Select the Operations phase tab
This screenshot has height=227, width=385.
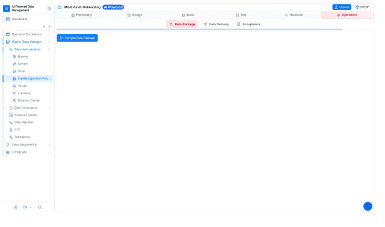(x=347, y=15)
